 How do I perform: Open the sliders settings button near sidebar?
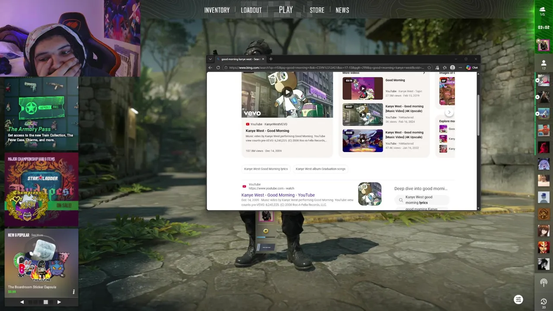pyautogui.click(x=518, y=299)
